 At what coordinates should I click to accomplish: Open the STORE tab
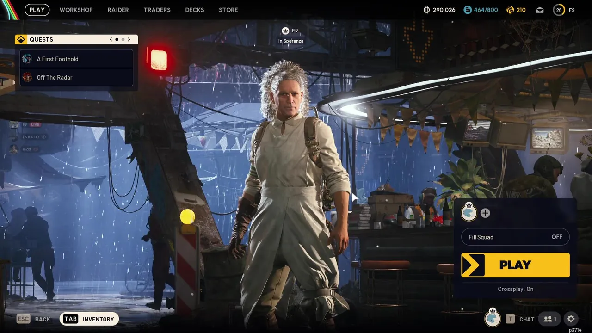[228, 10]
